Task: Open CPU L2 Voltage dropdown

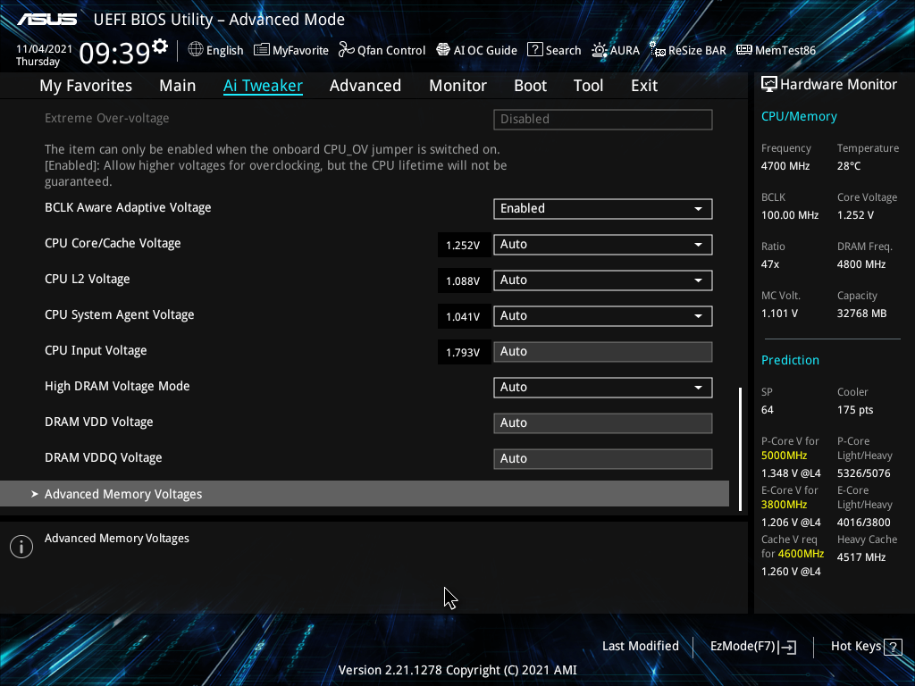Action: click(x=603, y=280)
